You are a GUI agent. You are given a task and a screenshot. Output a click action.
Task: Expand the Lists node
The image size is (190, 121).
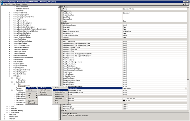coord(7,106)
